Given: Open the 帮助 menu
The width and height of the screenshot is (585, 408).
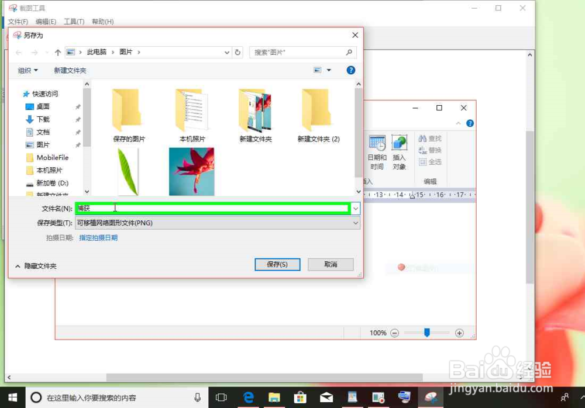Looking at the screenshot, I should point(102,22).
